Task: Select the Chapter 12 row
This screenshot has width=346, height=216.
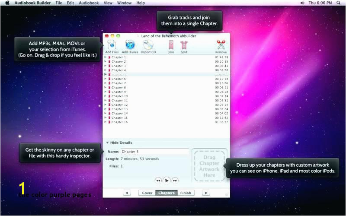Action: pyautogui.click(x=166, y=105)
